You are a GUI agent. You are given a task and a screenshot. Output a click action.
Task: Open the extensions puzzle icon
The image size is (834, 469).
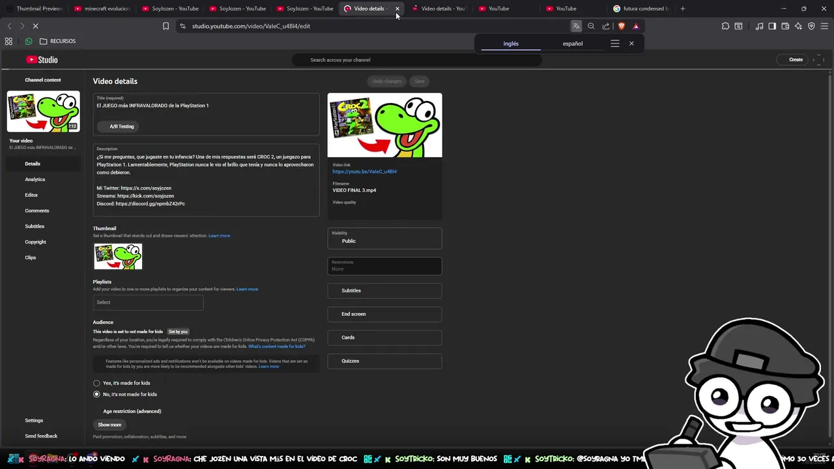point(725,26)
